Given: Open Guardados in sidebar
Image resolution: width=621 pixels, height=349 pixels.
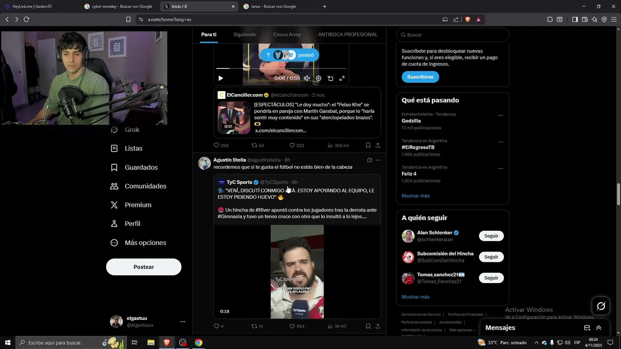Looking at the screenshot, I should pyautogui.click(x=134, y=167).
